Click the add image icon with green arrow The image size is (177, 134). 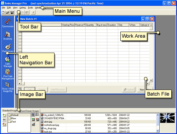pyautogui.click(x=33, y=119)
